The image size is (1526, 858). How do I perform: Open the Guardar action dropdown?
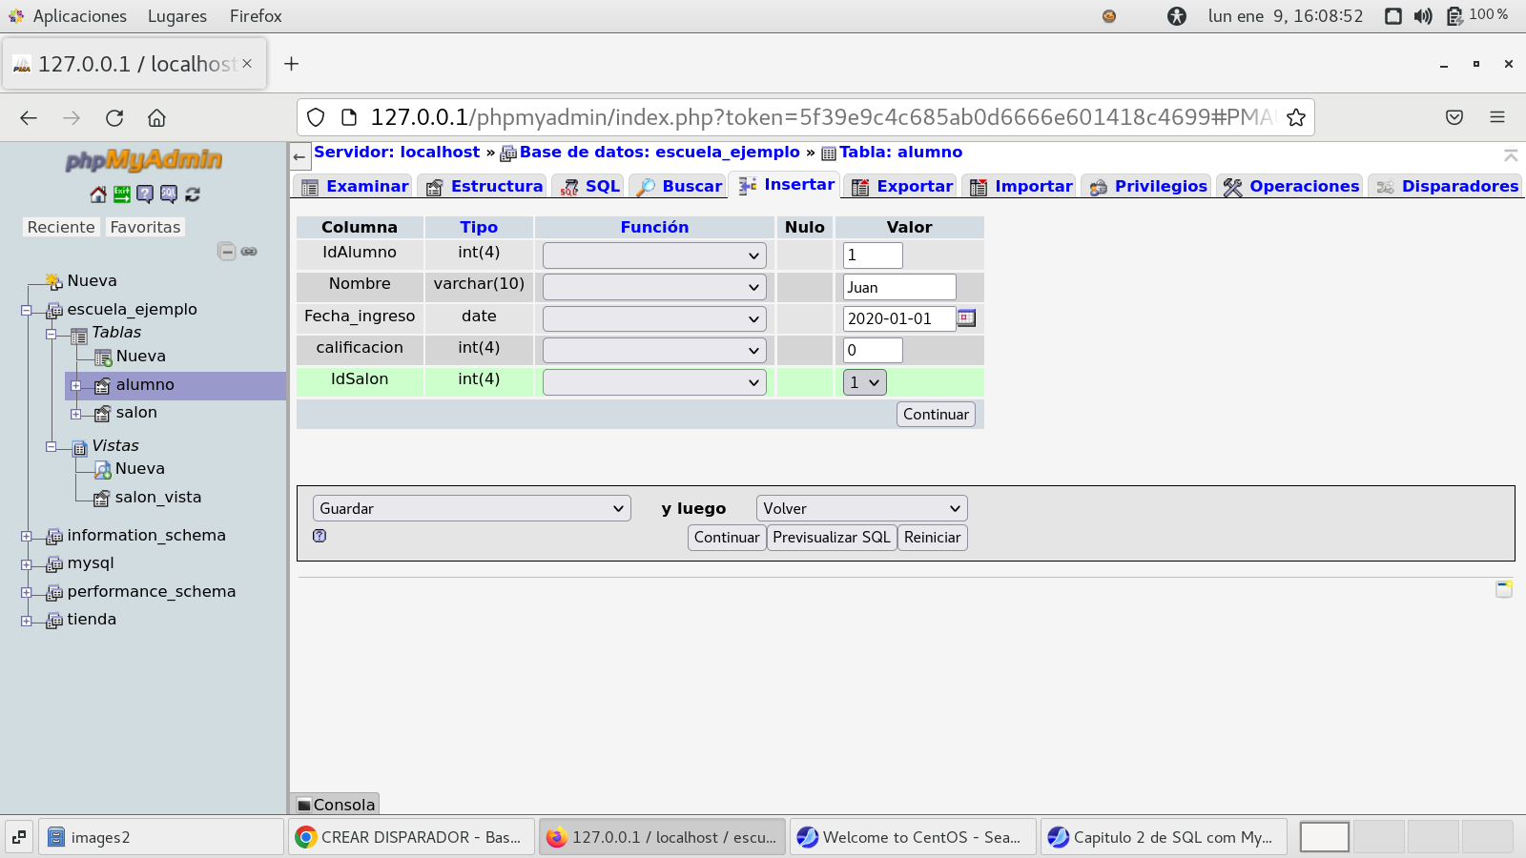point(471,509)
